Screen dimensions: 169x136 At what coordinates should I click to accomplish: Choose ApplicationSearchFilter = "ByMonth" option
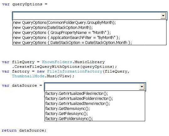(89, 38)
